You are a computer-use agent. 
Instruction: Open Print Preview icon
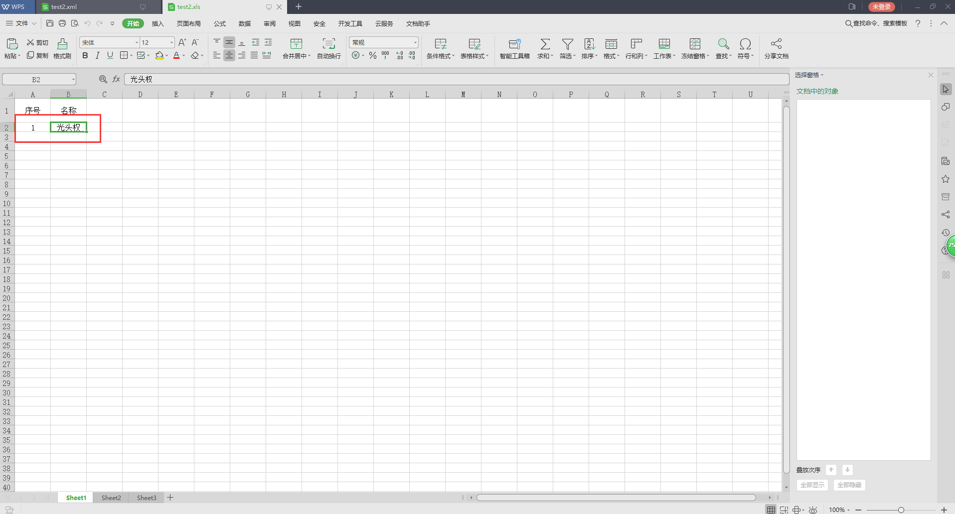[75, 23]
